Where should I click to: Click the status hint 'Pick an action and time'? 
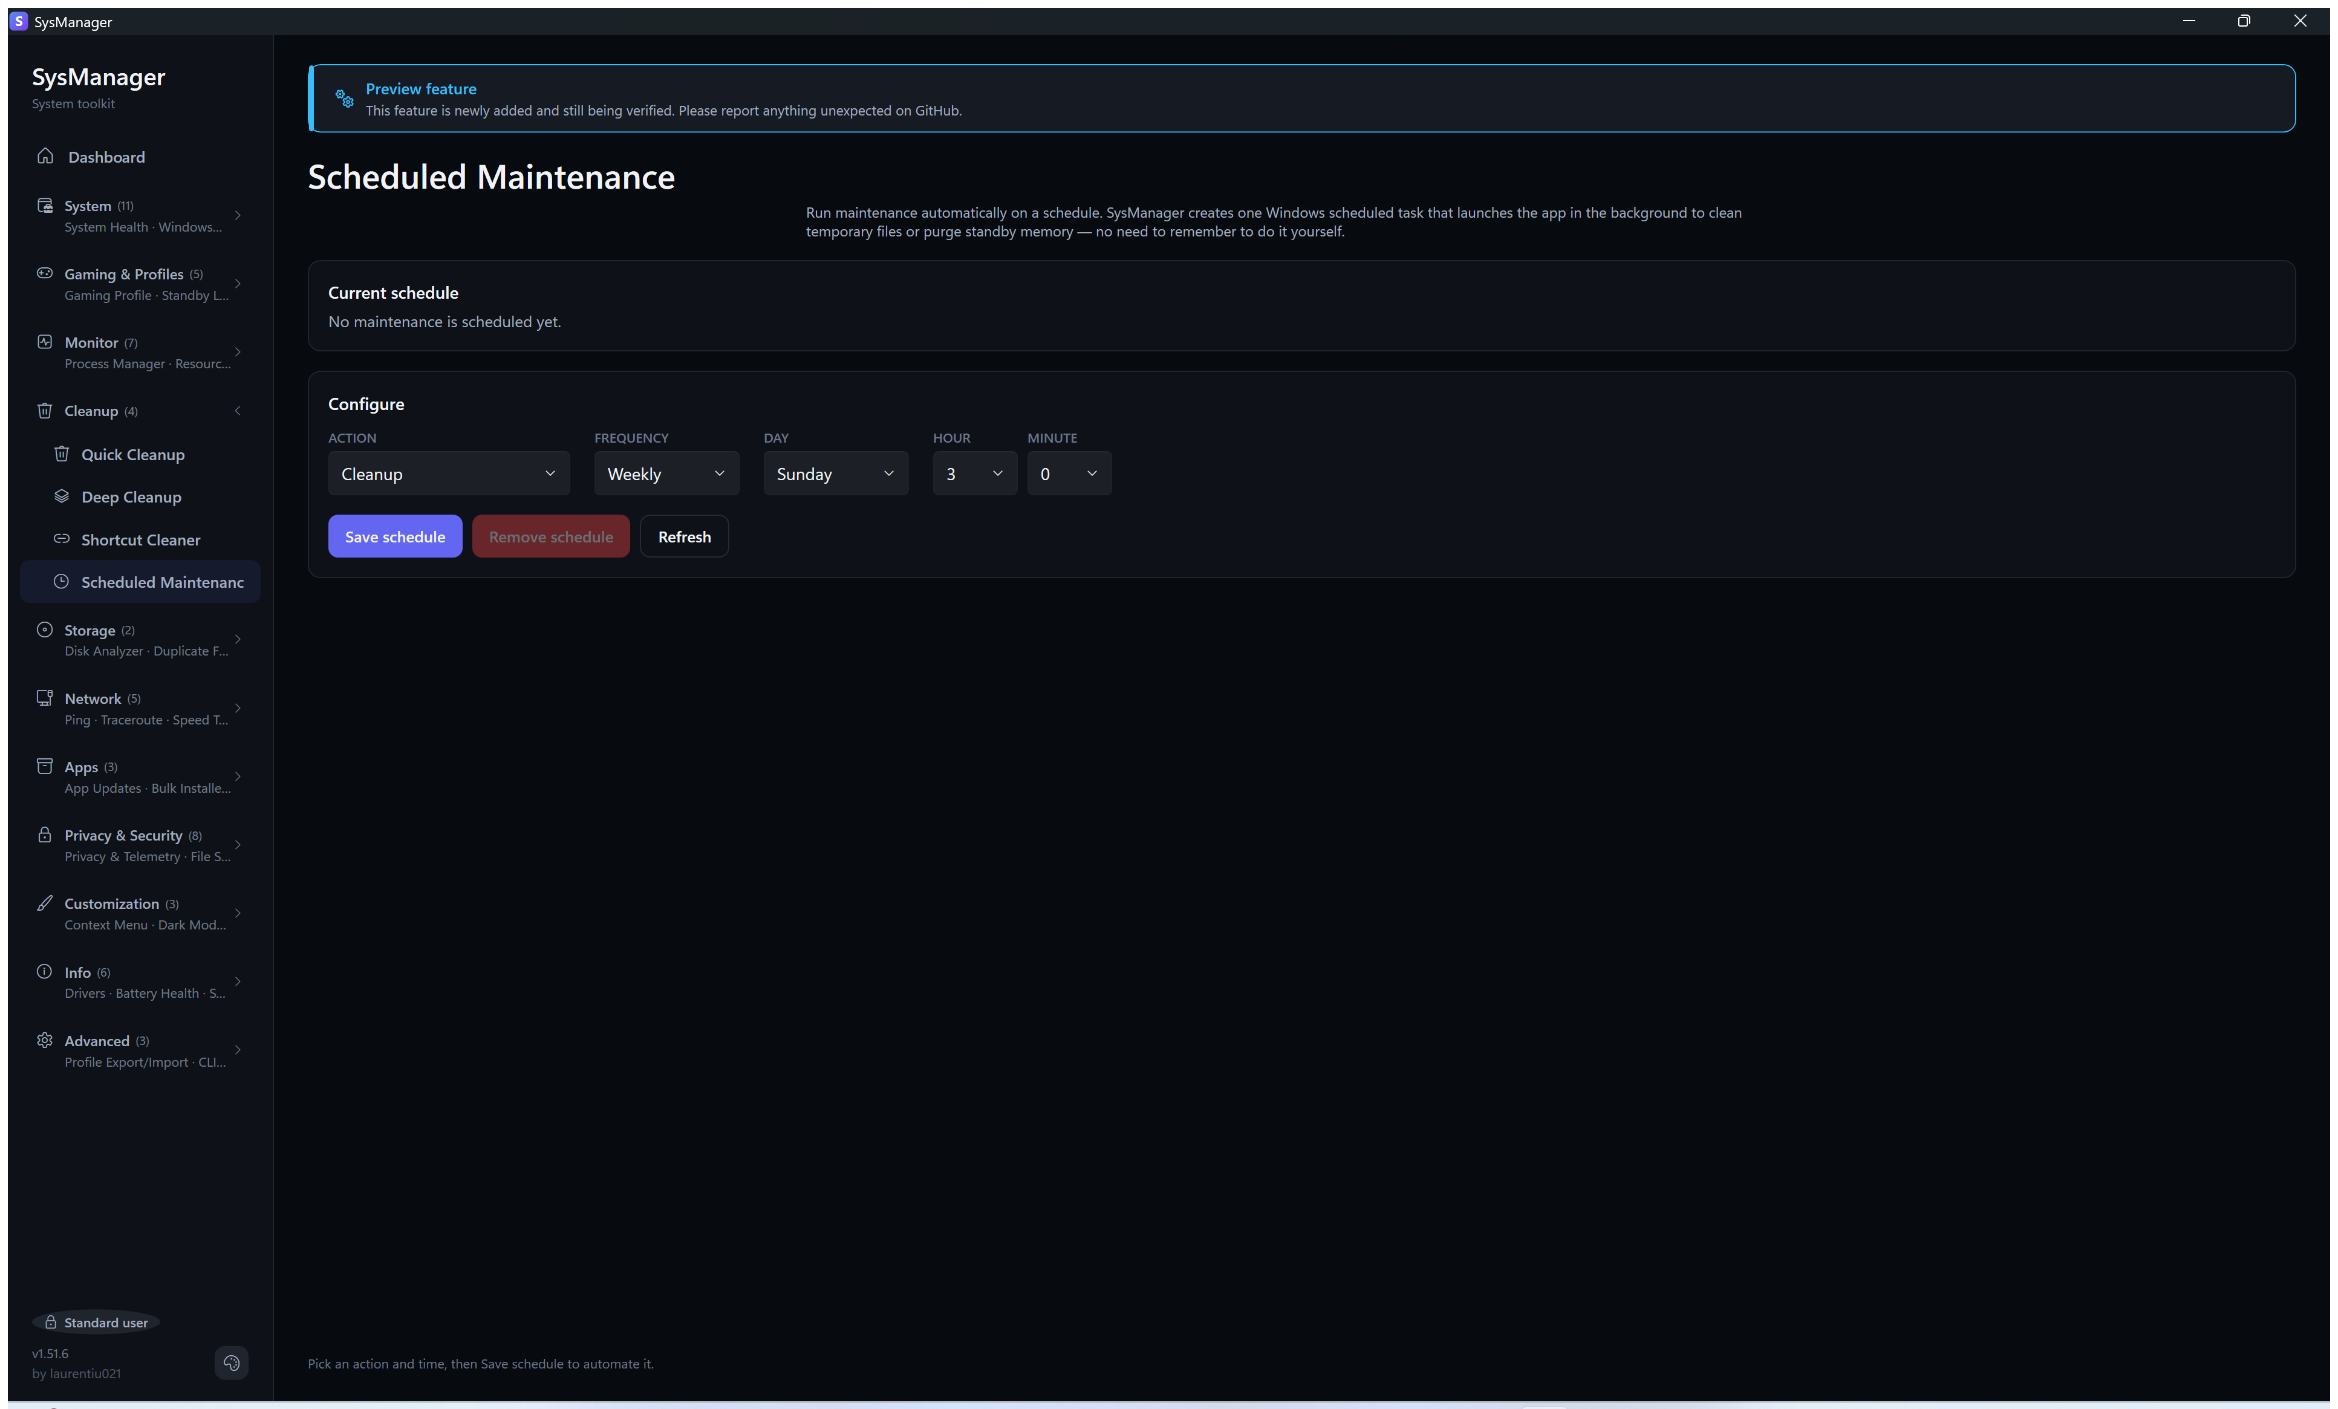[x=480, y=1364]
